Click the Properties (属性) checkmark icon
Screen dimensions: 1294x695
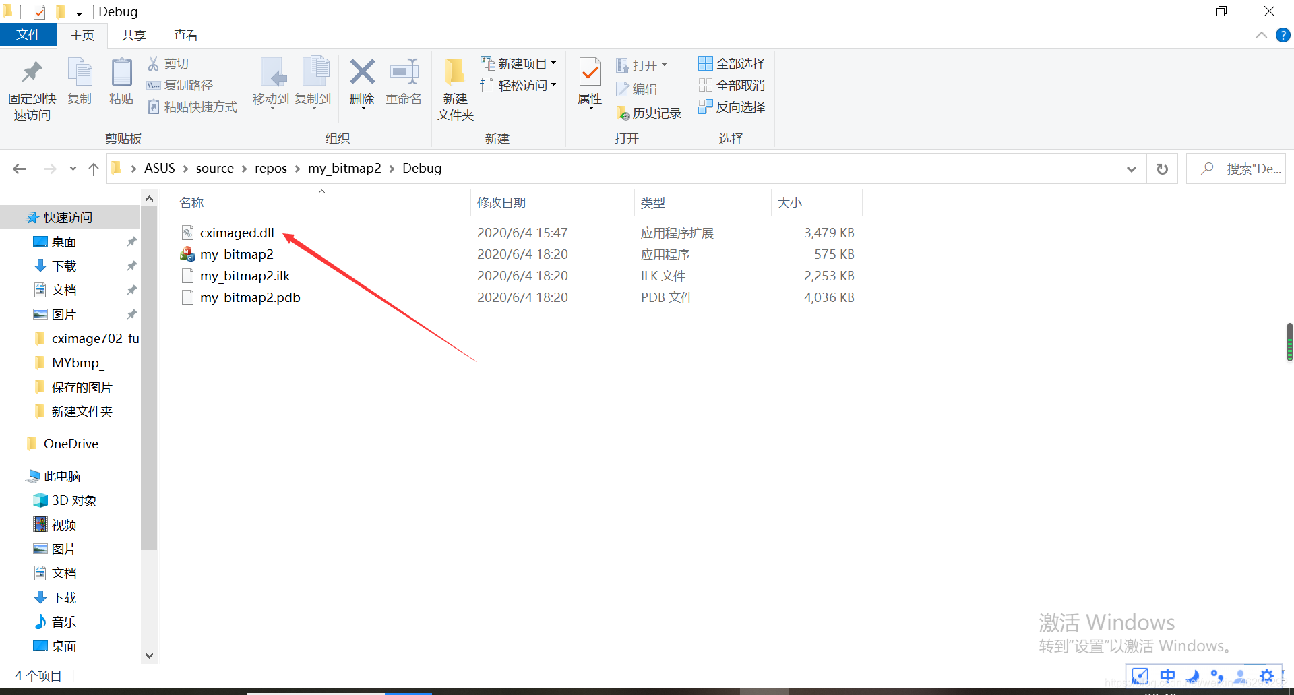pyautogui.click(x=590, y=72)
